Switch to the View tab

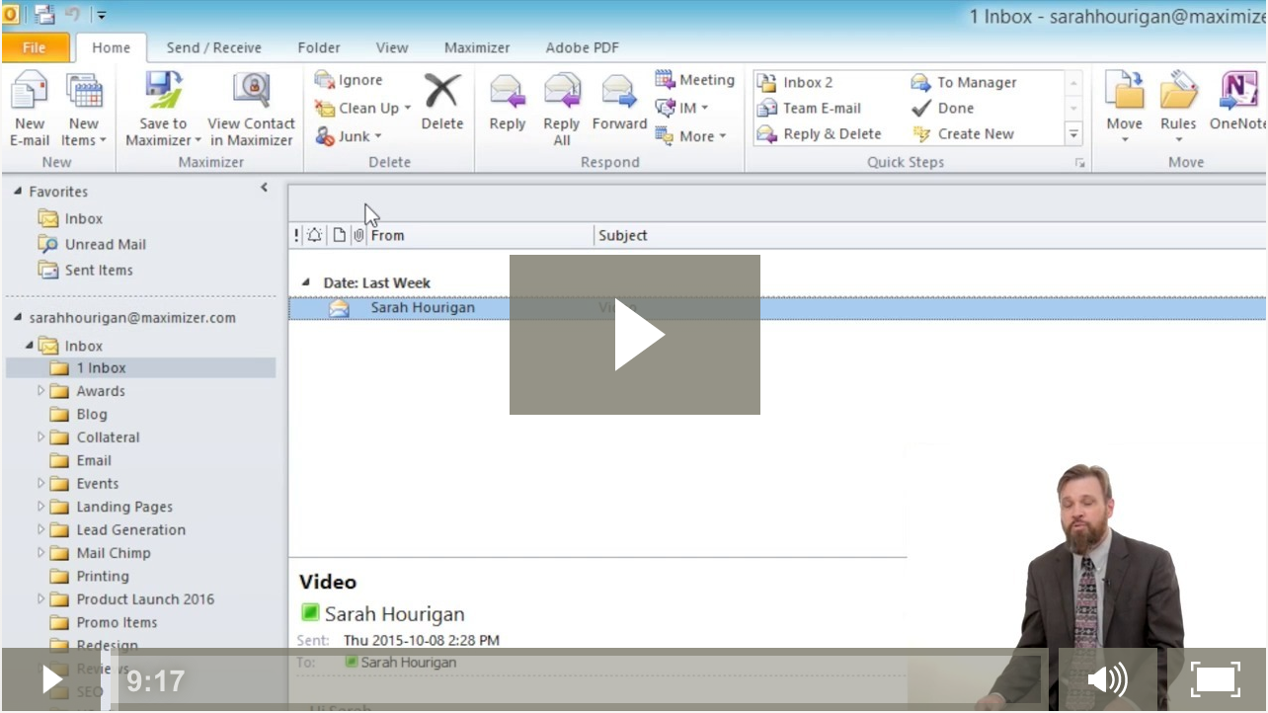392,47
